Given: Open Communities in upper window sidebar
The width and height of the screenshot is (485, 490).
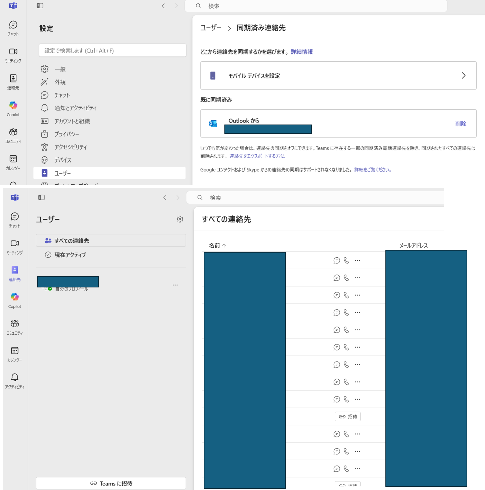Looking at the screenshot, I should point(13,136).
